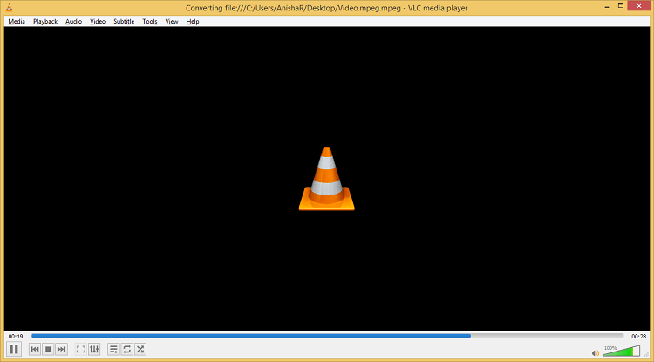The height and width of the screenshot is (362, 654).
Task: Click the elapsed time 00:19 label
Action: point(16,336)
